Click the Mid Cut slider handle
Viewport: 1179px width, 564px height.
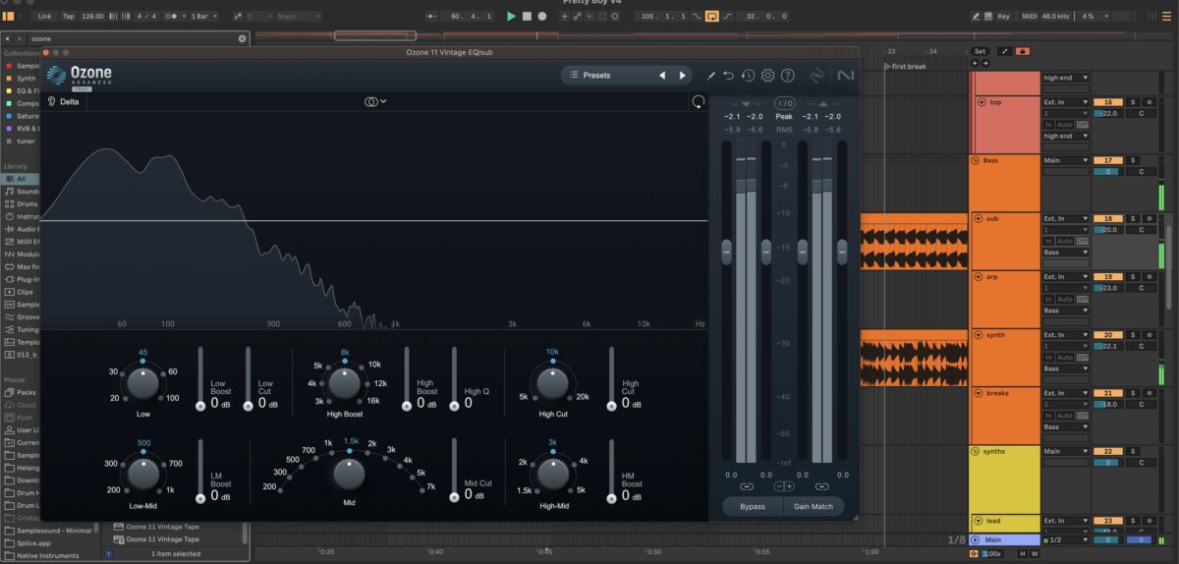click(454, 496)
